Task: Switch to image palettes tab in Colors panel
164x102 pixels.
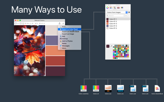Action: coord(118,8)
